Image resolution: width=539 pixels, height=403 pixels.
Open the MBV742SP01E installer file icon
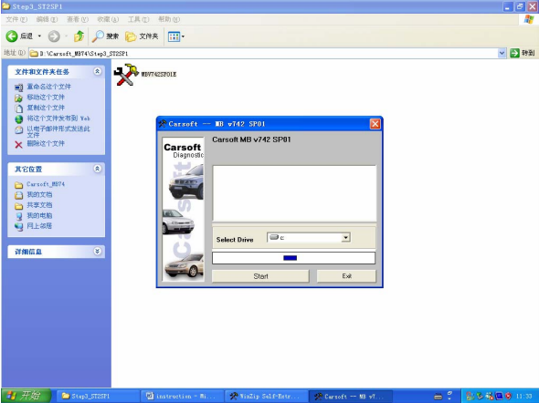[126, 75]
